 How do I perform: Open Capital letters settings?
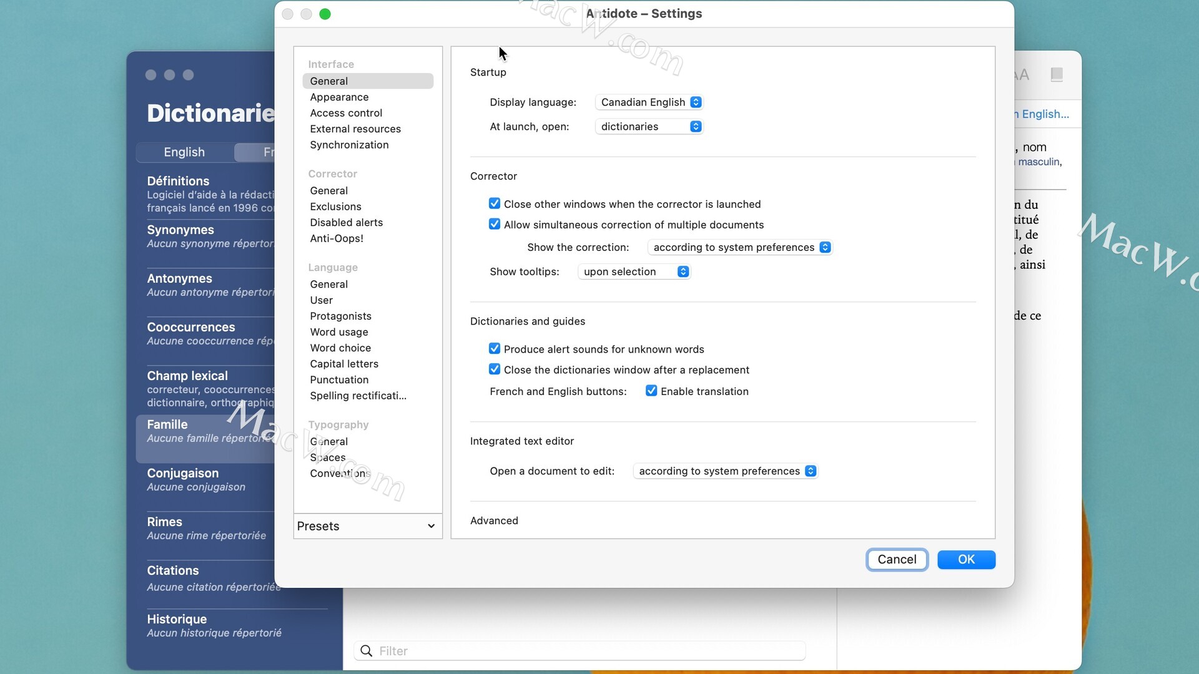click(x=344, y=364)
